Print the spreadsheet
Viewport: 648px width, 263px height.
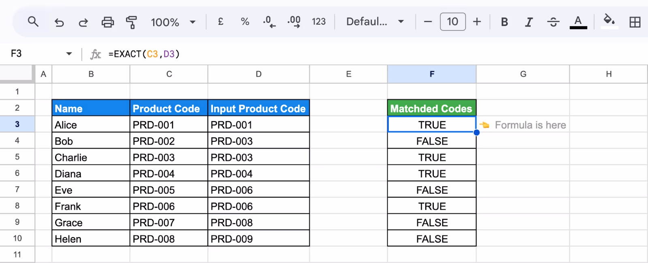coord(107,22)
